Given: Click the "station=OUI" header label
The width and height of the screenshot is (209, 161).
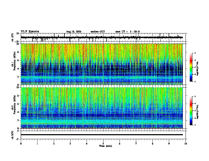Looking at the screenshot, I should coord(98,32).
